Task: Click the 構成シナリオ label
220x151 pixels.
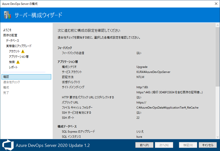Action: [69, 67]
